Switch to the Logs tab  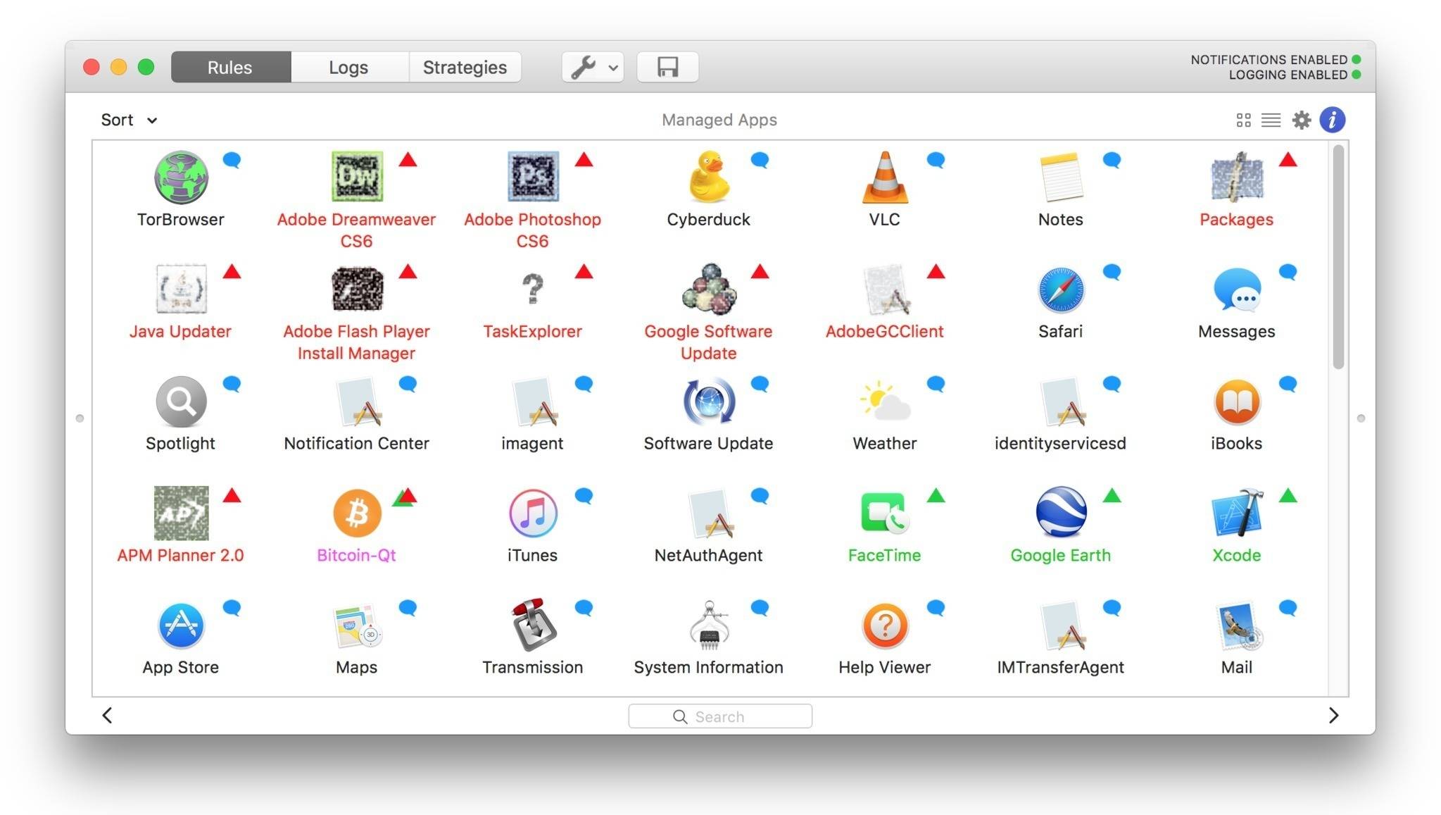coord(348,67)
